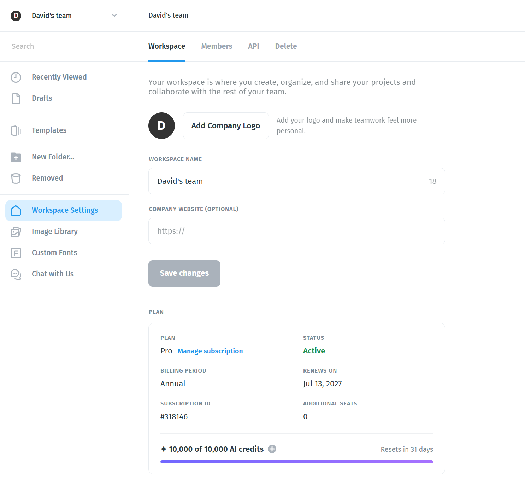This screenshot has width=525, height=491.
Task: Click the workspace home icon in sidebar
Action: point(16,210)
